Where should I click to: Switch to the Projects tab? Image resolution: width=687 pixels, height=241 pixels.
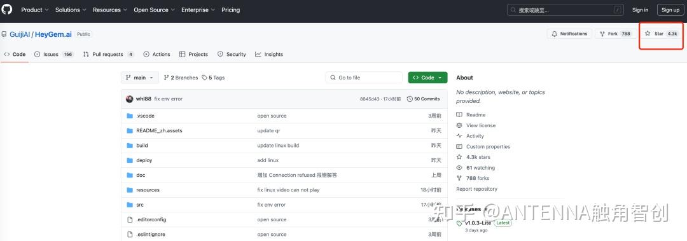[x=193, y=54]
